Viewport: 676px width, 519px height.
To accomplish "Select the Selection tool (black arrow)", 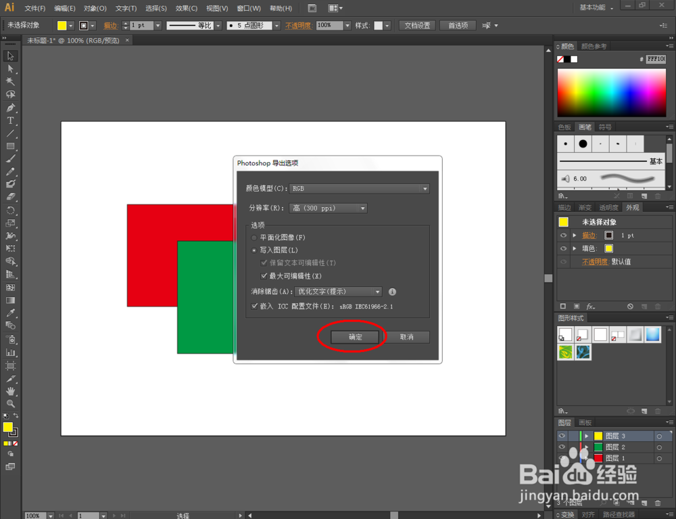I will (10, 56).
